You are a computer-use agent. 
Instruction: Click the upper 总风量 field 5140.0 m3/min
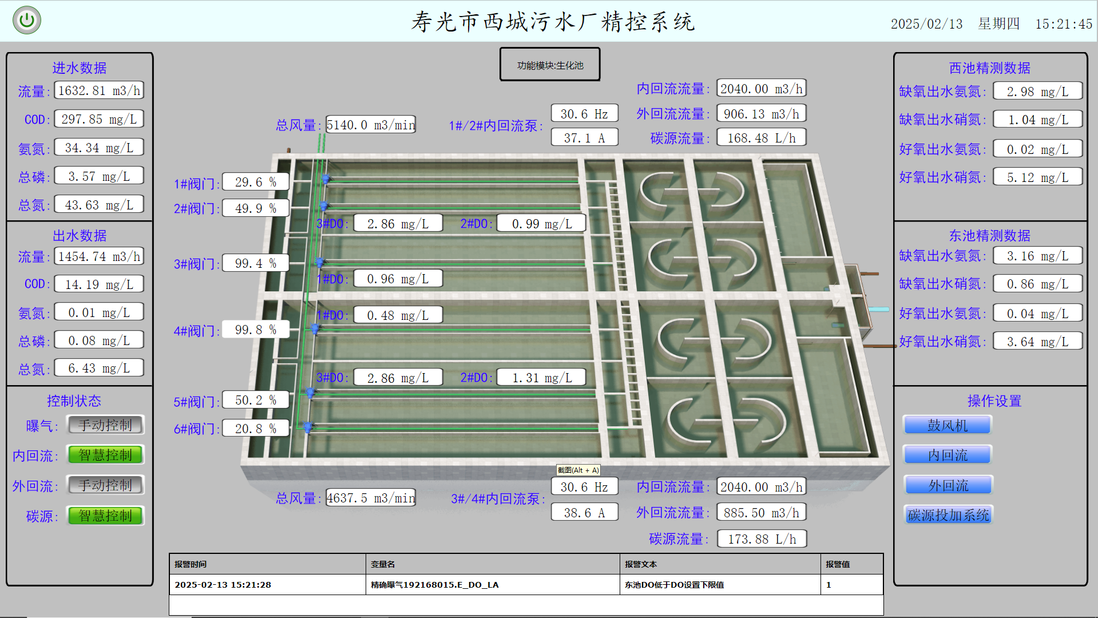[370, 124]
